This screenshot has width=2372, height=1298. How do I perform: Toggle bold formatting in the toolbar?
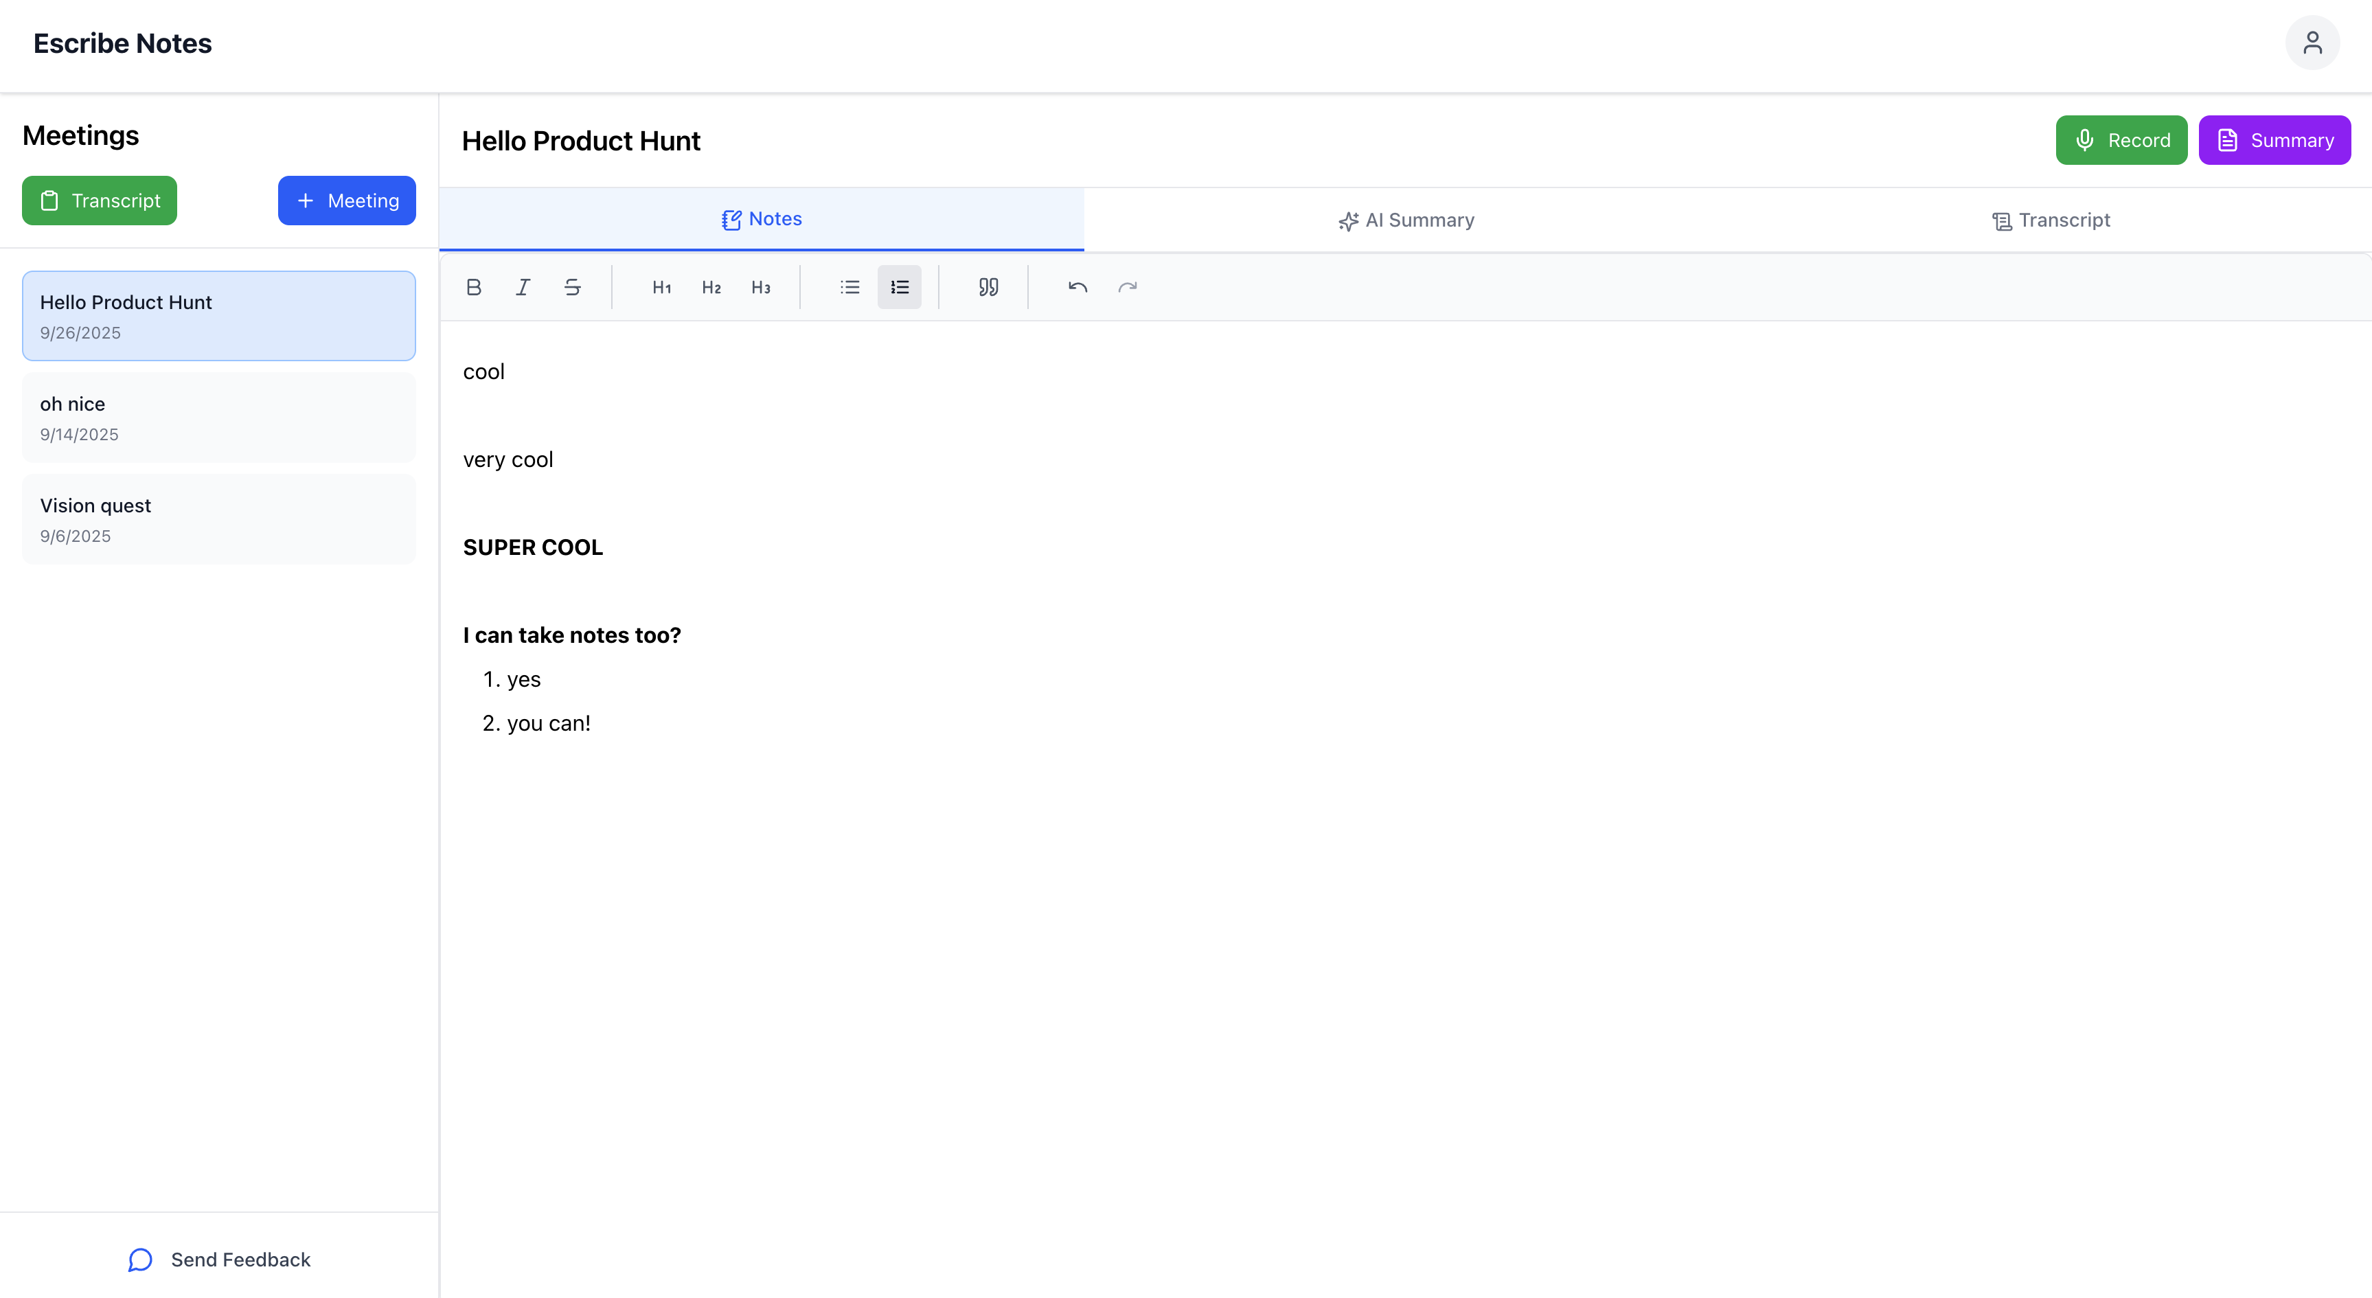tap(473, 287)
